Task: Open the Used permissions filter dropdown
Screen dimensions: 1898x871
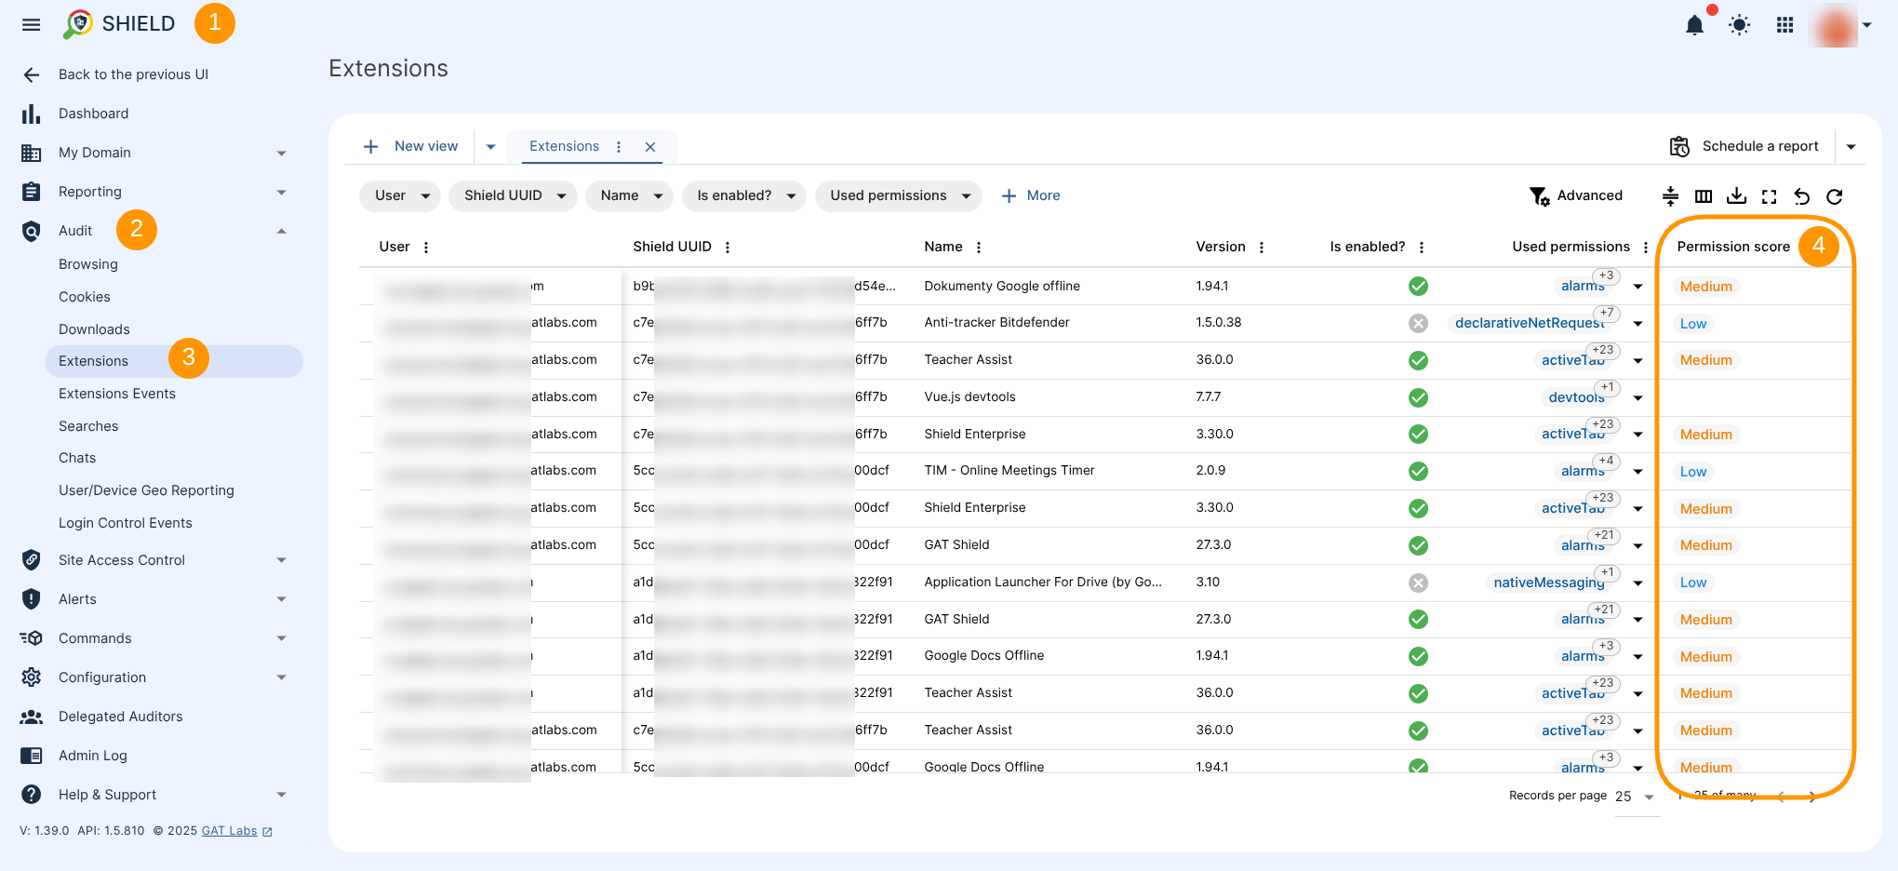Action: pos(899,195)
